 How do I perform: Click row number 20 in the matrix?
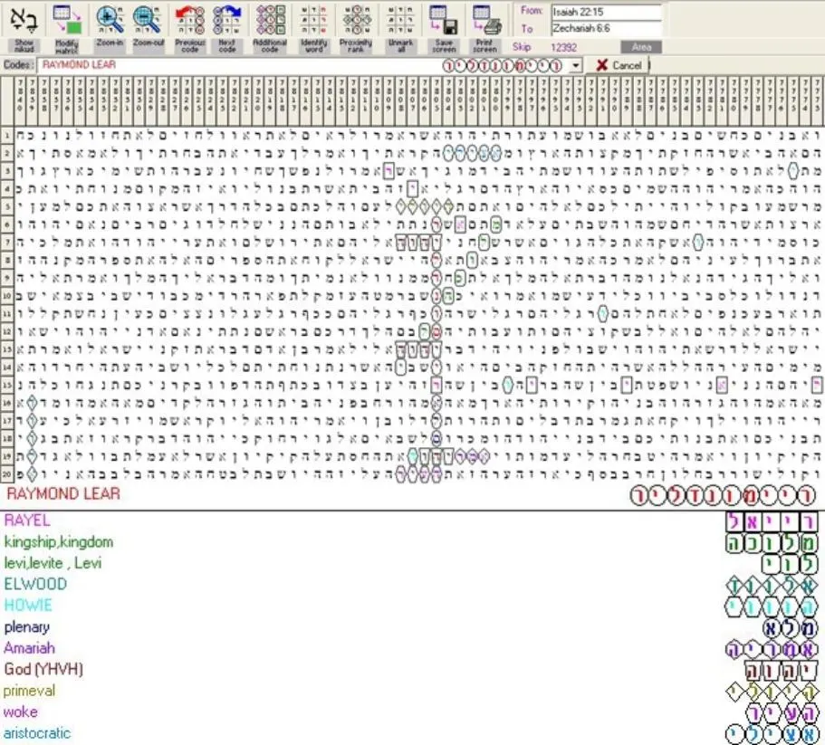(7, 474)
